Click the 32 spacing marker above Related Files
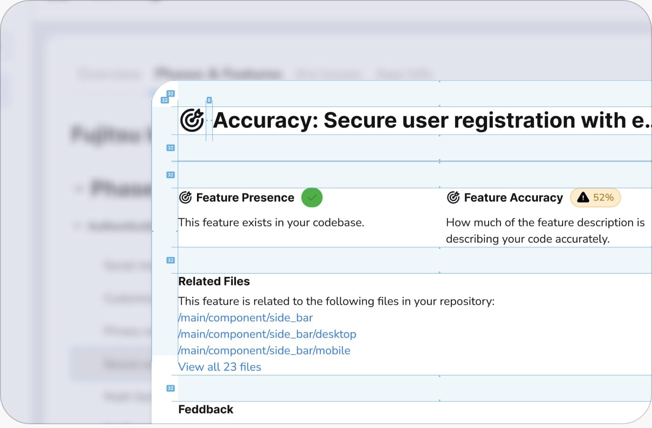652x428 pixels. point(170,261)
